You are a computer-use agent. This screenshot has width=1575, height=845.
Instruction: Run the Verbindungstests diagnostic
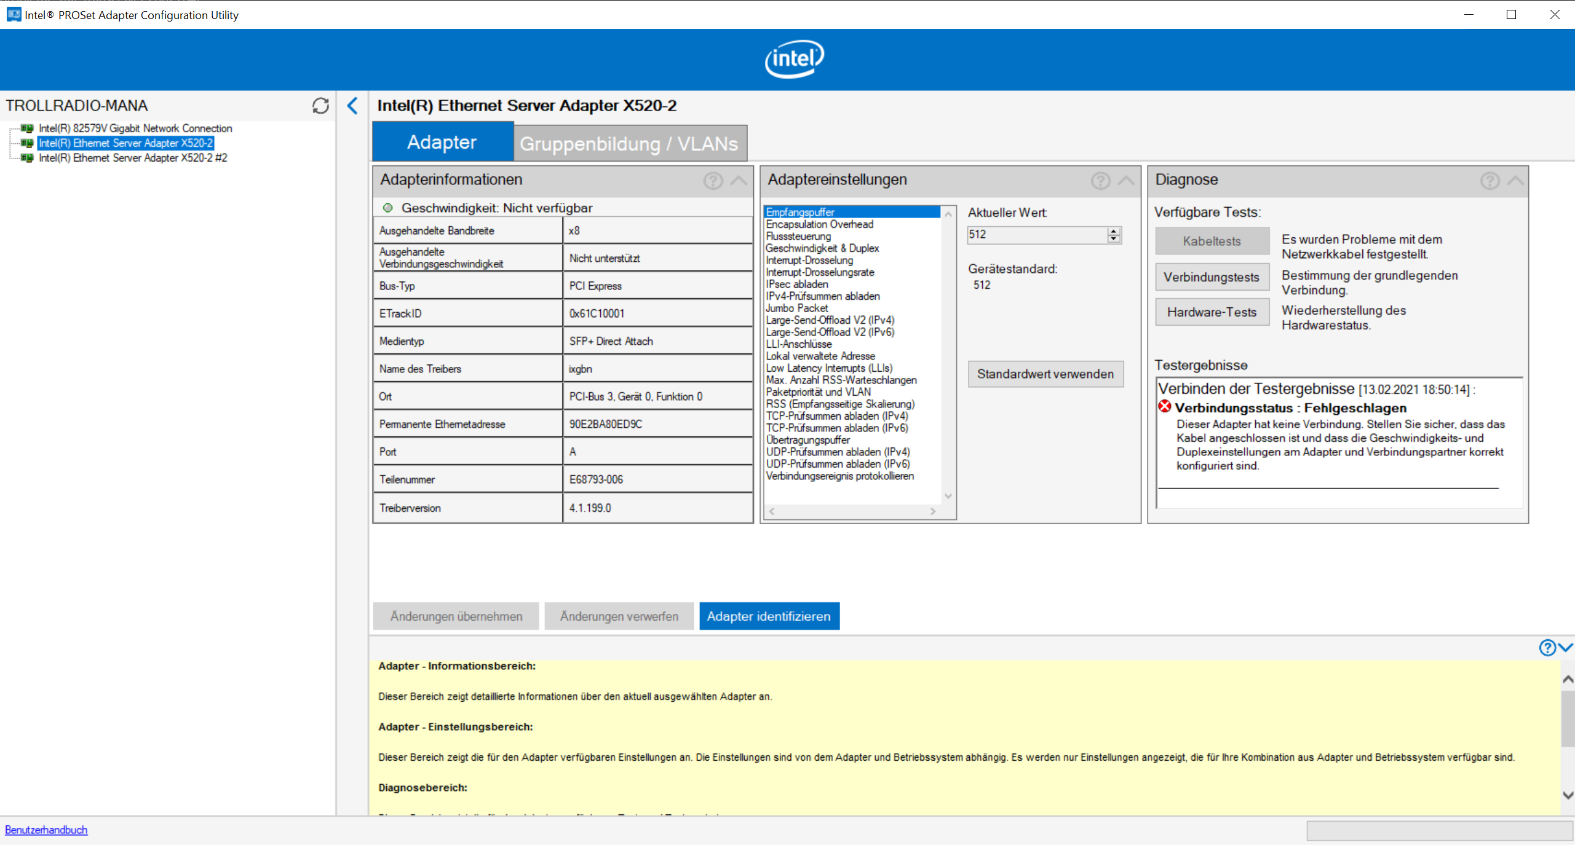pyautogui.click(x=1211, y=277)
